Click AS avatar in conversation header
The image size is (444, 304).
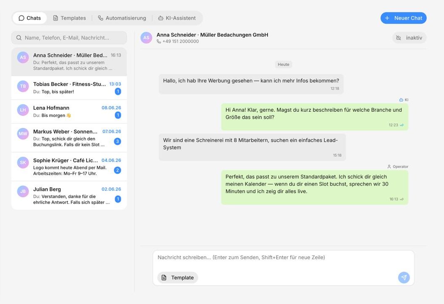[146, 38]
